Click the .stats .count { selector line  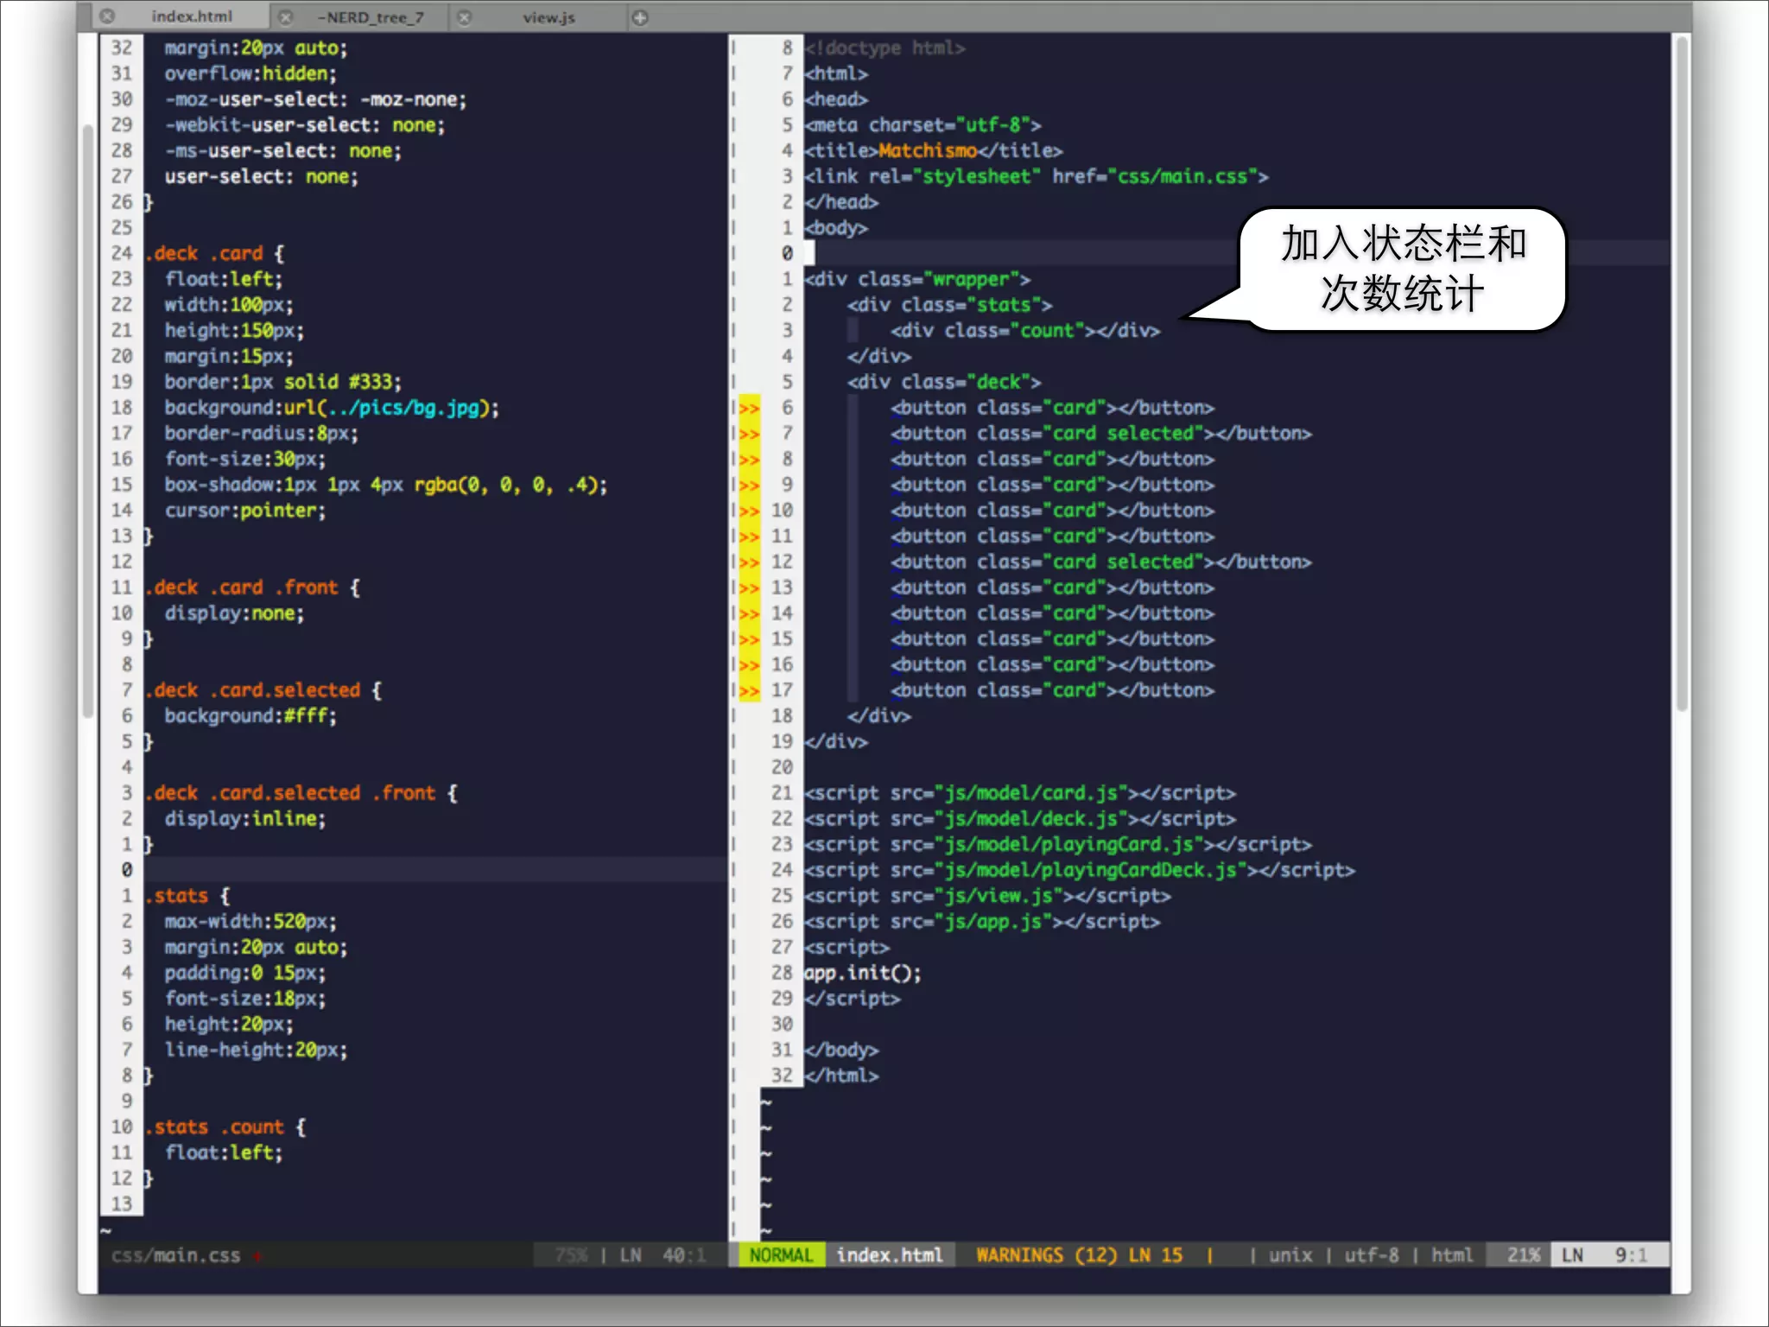click(x=226, y=1127)
